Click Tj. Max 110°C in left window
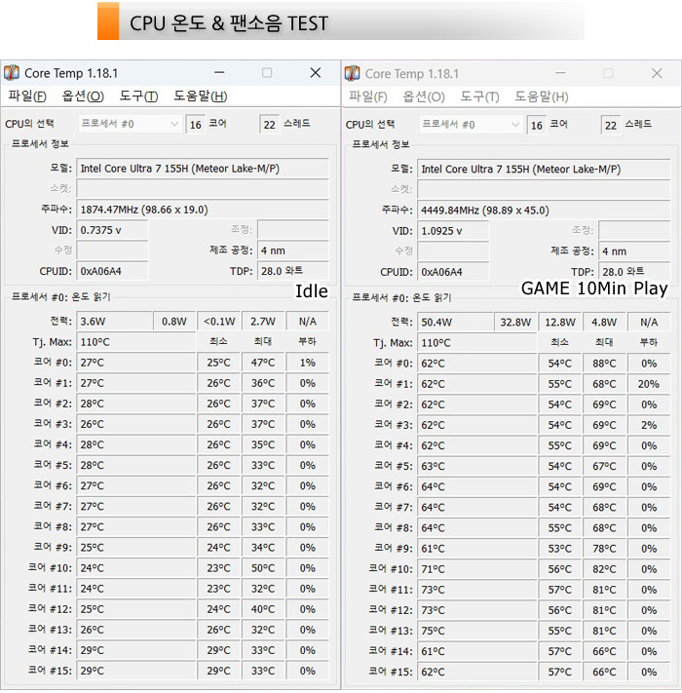 (136, 342)
